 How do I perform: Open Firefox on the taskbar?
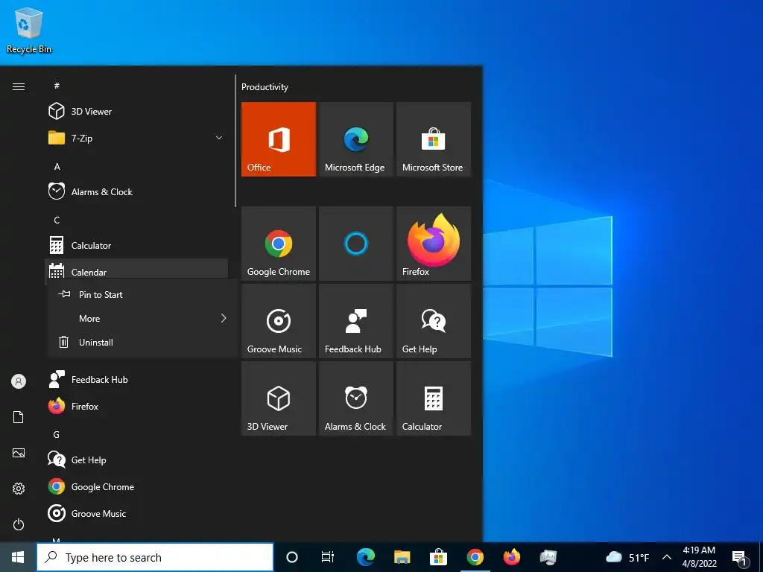tap(511, 557)
